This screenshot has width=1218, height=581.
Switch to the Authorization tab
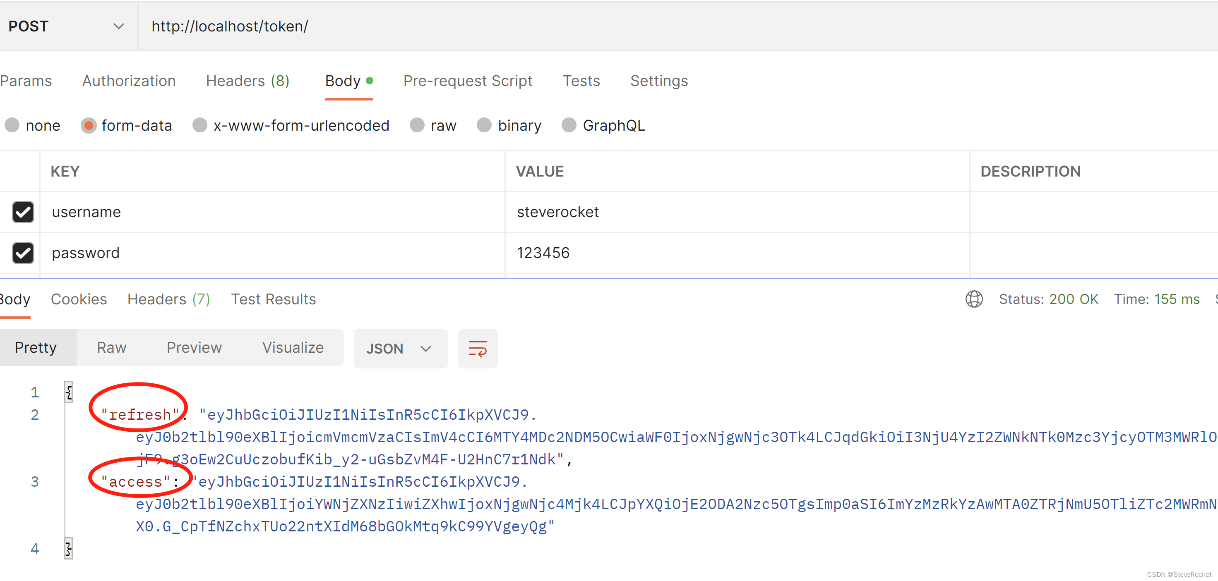[x=129, y=81]
